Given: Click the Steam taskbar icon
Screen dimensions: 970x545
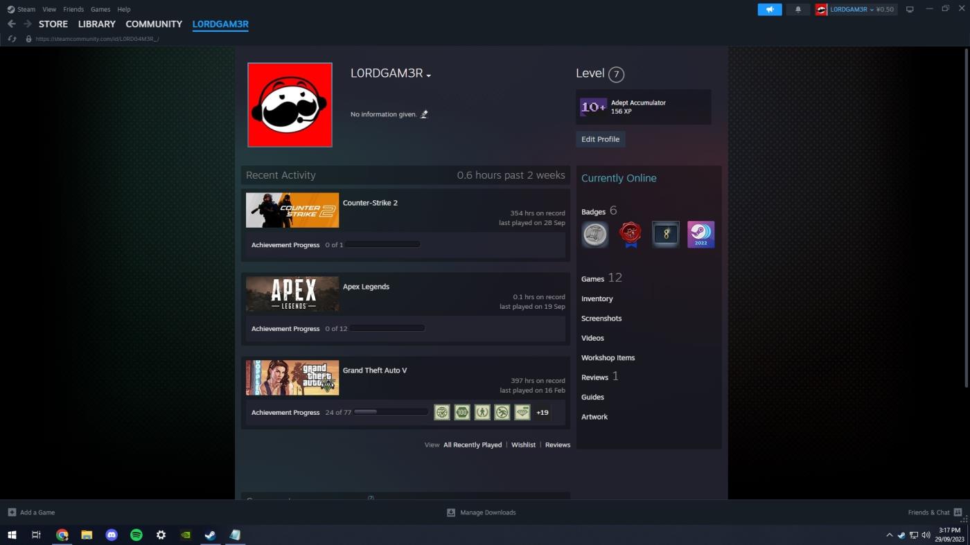Looking at the screenshot, I should [210, 535].
